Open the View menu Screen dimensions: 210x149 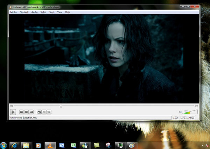click(59, 12)
